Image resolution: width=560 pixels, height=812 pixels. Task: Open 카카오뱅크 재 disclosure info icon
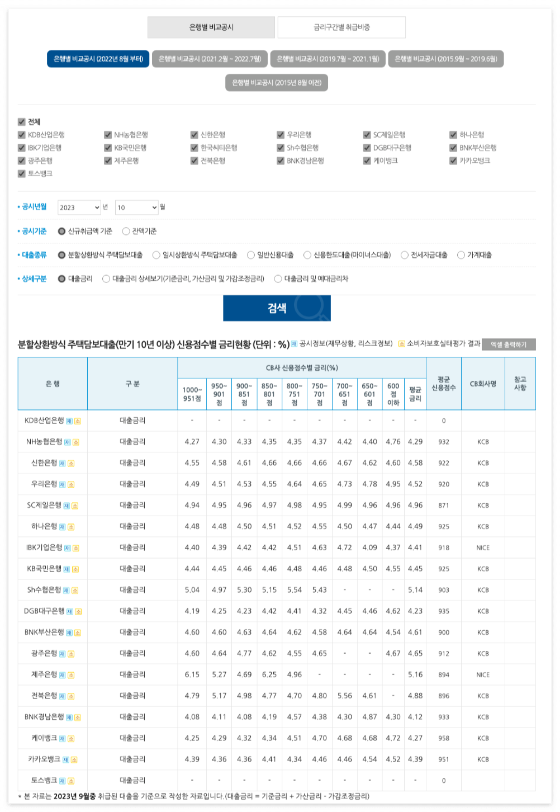point(66,760)
